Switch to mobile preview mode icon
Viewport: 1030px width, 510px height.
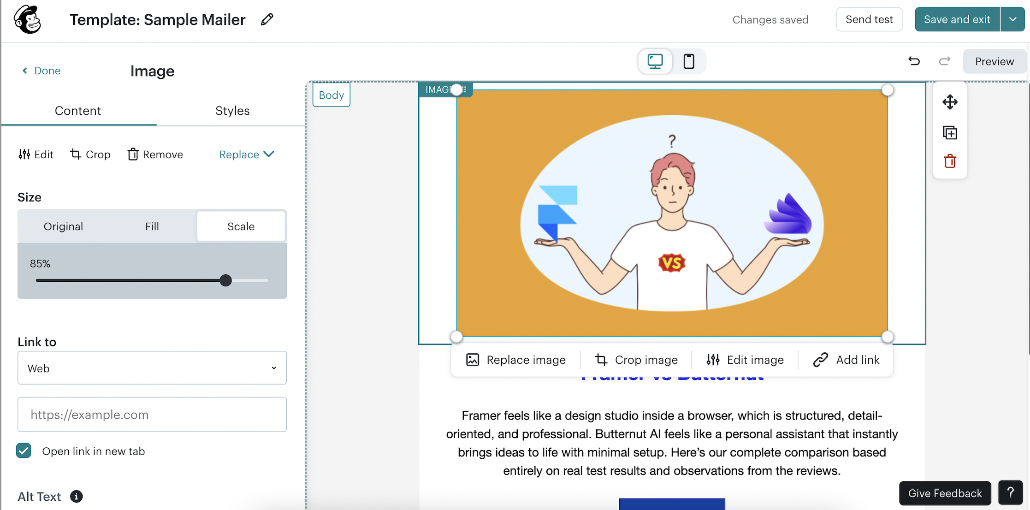(689, 61)
